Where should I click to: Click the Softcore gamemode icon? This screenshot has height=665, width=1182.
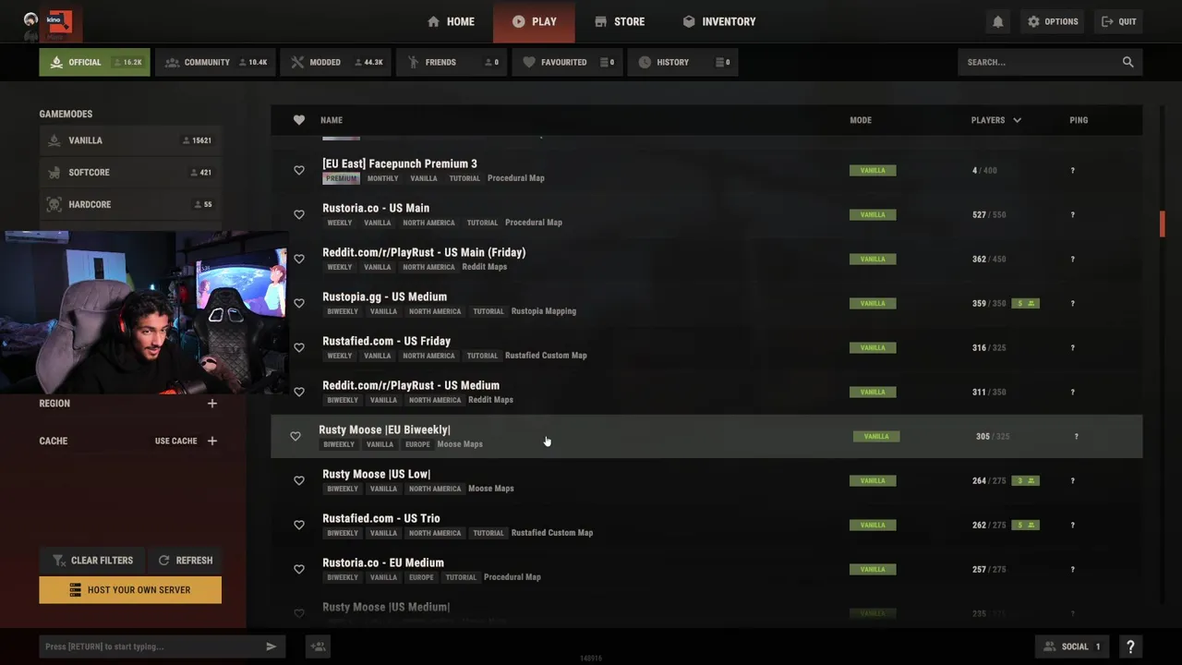pyautogui.click(x=54, y=173)
